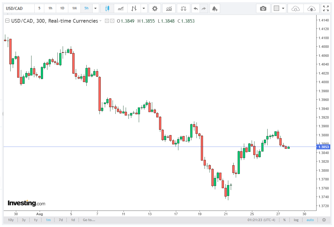Viewport: 334px width, 227px height.
Task: Open chart properties gear icon in toolbar
Action: pyautogui.click(x=155, y=8)
